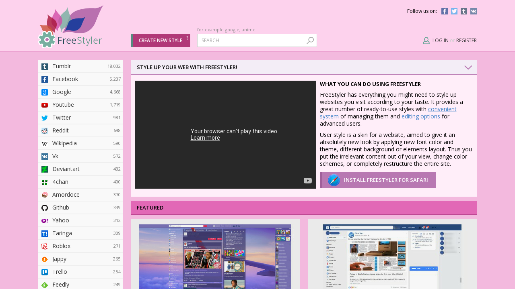Screen dimensions: 515x289
Task: Select Facebook category in sidebar
Action: [x=80, y=79]
